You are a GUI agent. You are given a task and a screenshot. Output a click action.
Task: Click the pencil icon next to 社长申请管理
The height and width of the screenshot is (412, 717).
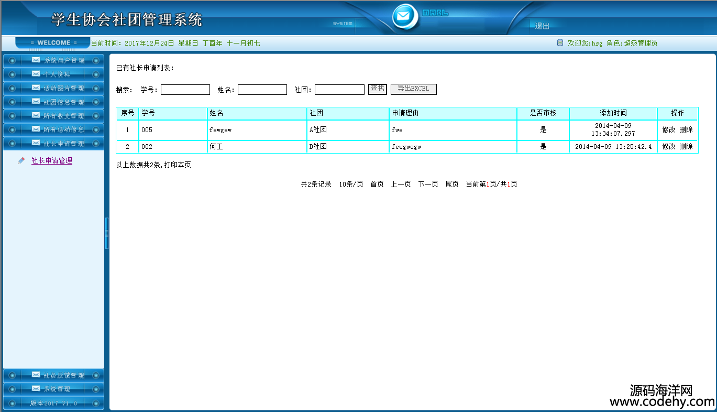[21, 161]
